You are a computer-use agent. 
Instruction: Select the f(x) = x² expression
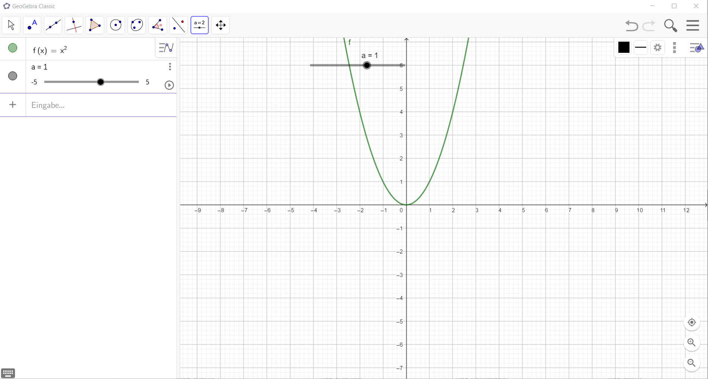click(50, 50)
